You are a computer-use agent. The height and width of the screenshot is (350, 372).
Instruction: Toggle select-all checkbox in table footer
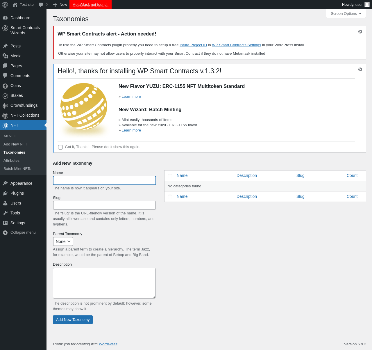170,197
